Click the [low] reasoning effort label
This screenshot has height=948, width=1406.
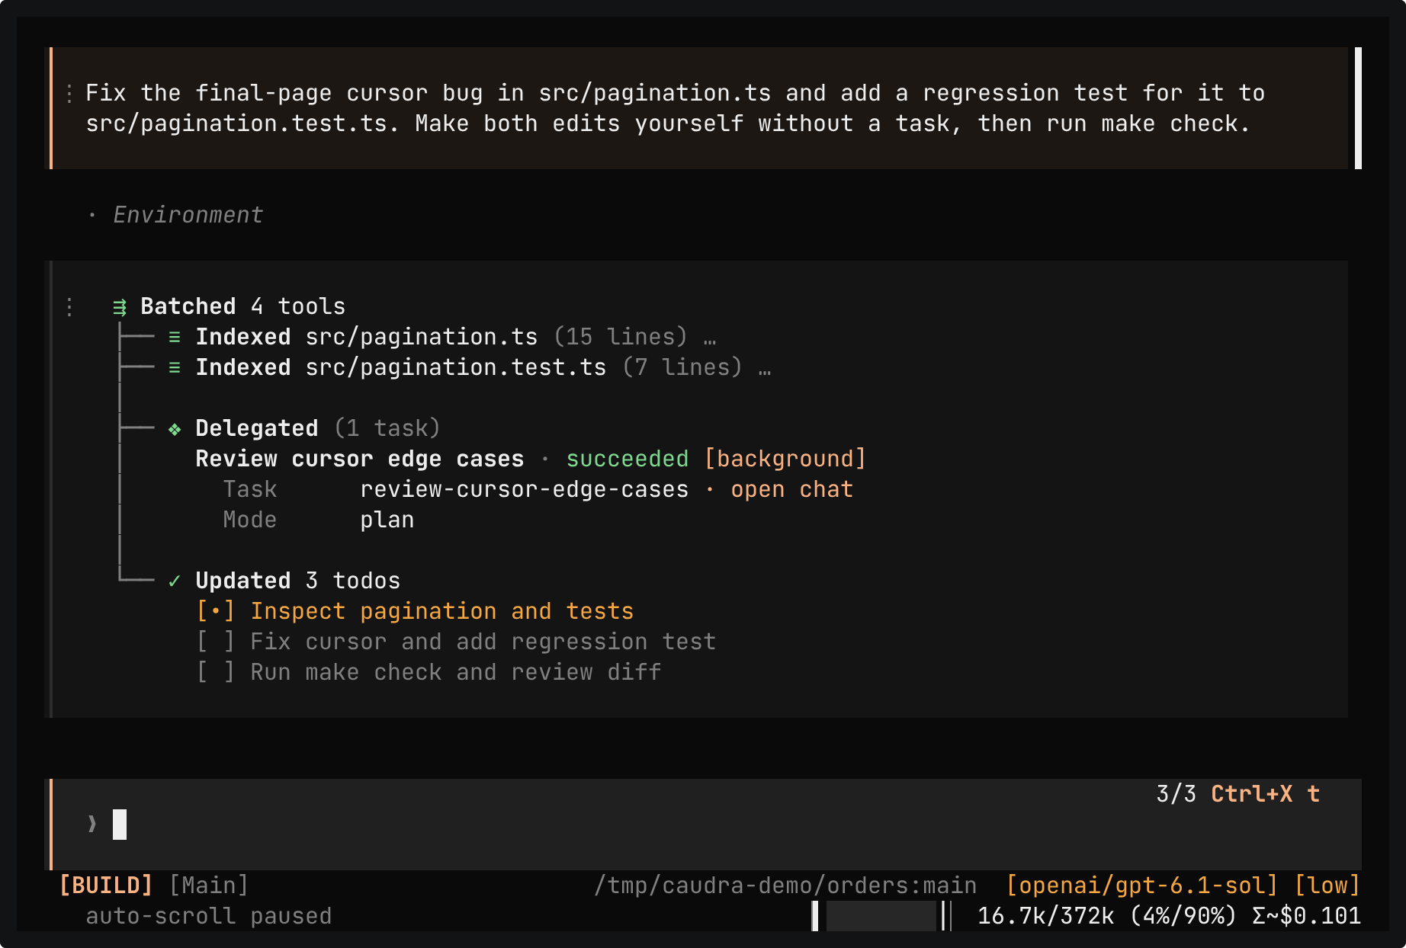pos(1327,886)
